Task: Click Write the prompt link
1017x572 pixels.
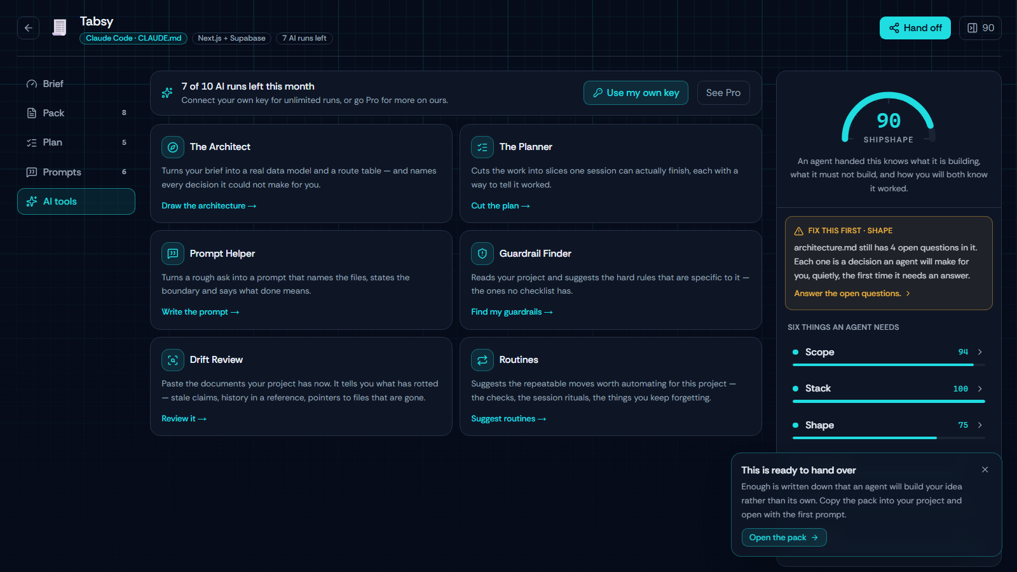Action: (x=200, y=312)
